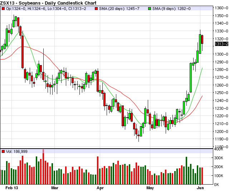The image size is (229, 191).
Task: Click the long red candle falling below 1290 in February
Action: (23, 52)
